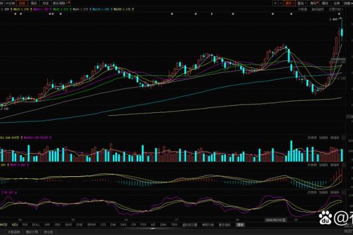Close the volume sub-chart panel
Screen dimensions: 353x235
pyautogui.click(x=344, y=137)
